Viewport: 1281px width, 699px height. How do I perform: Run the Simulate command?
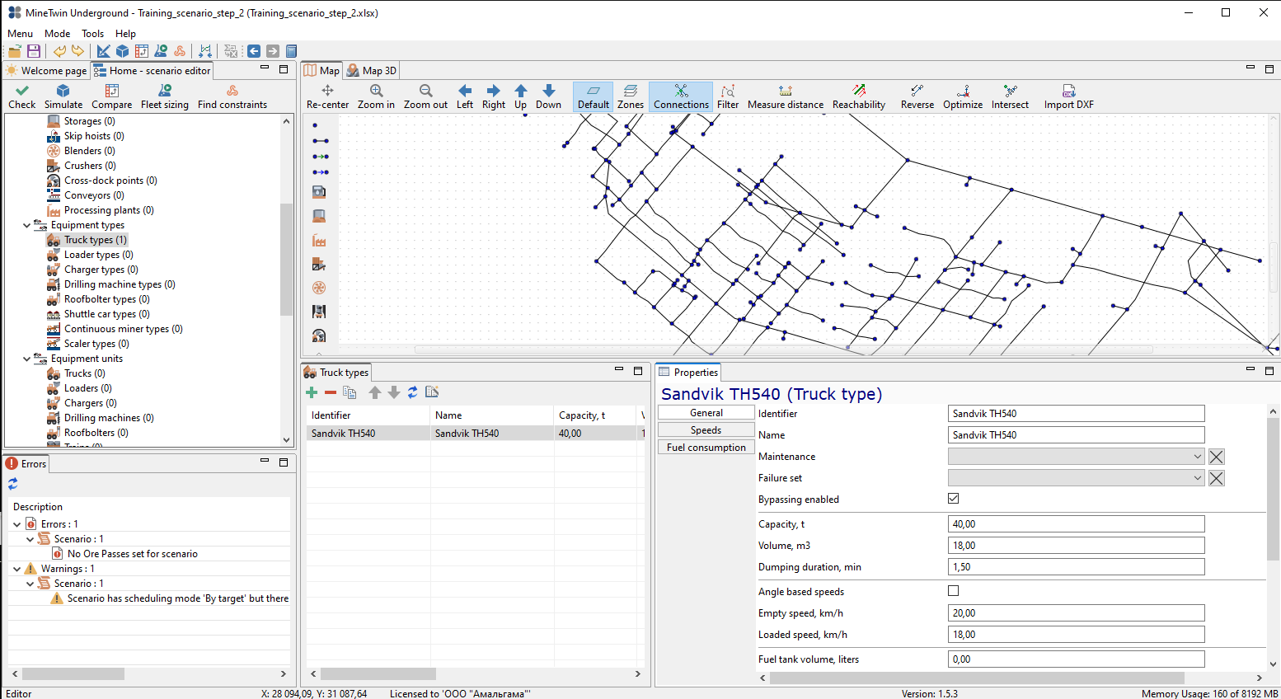point(63,96)
